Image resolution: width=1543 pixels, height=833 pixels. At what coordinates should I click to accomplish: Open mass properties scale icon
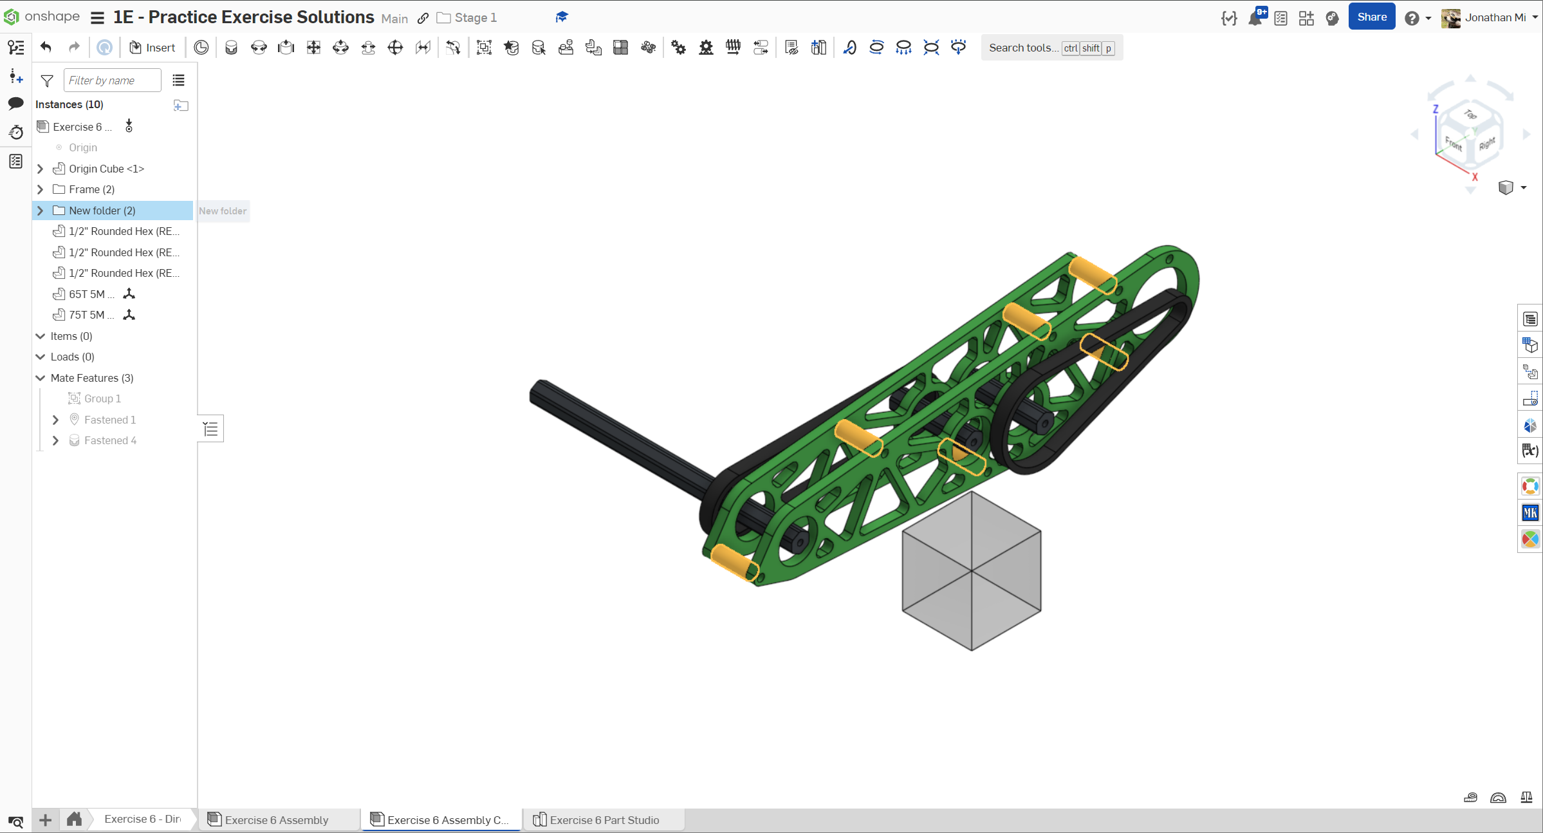tap(1526, 798)
